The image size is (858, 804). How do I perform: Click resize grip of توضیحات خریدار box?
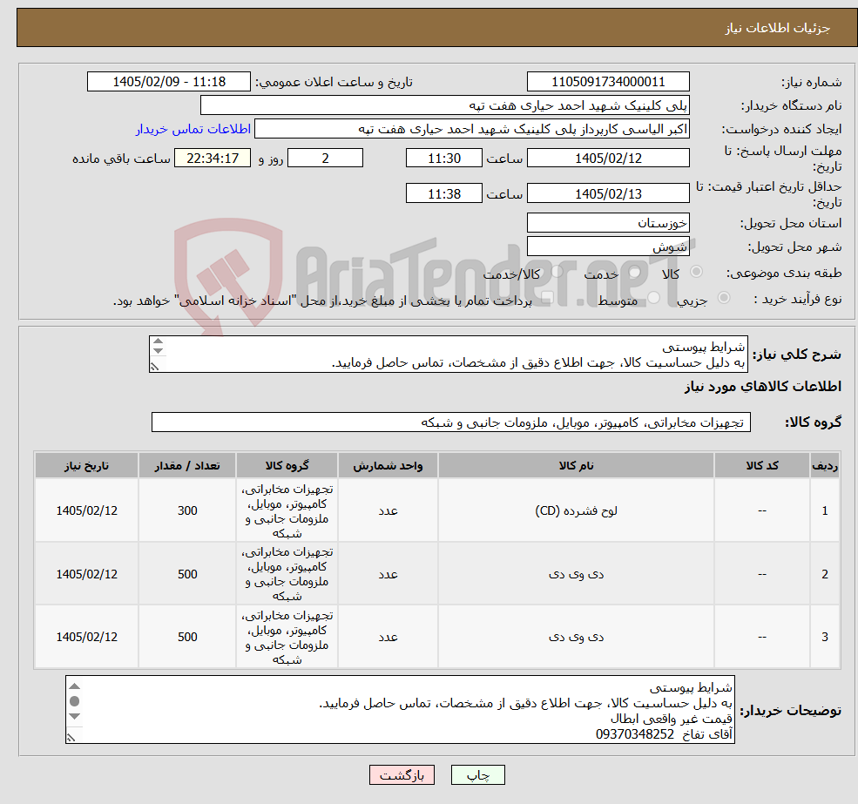click(x=71, y=738)
